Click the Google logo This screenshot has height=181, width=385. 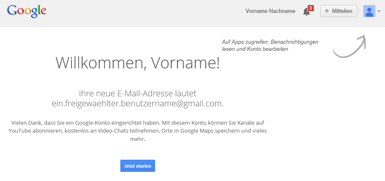pyautogui.click(x=26, y=11)
